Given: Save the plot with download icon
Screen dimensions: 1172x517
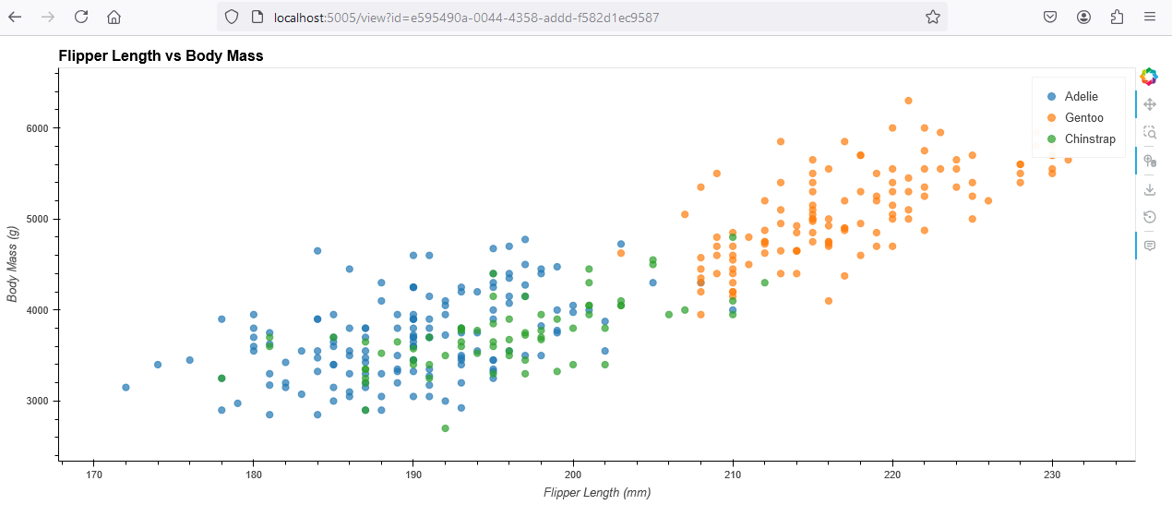Looking at the screenshot, I should tap(1149, 189).
